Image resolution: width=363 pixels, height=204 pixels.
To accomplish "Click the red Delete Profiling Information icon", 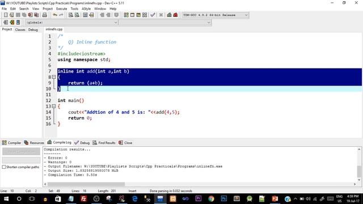I will point(175,15).
